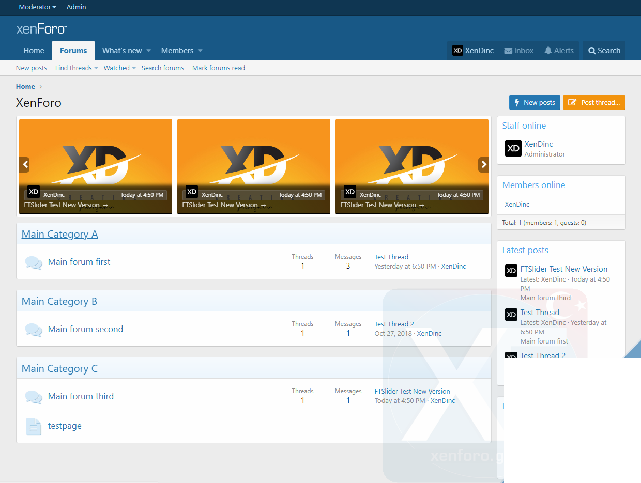The image size is (641, 483).
Task: Click the Home breadcrumb
Action: pos(25,86)
